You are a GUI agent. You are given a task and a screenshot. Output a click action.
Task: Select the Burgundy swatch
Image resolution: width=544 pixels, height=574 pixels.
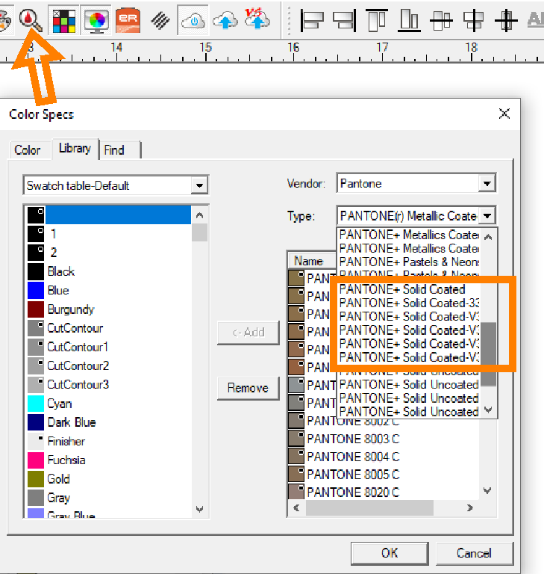click(109, 309)
